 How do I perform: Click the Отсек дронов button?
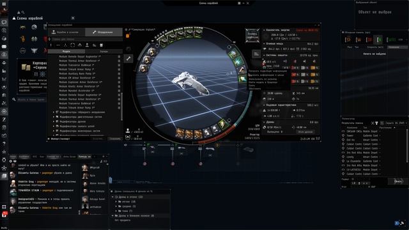point(305,132)
